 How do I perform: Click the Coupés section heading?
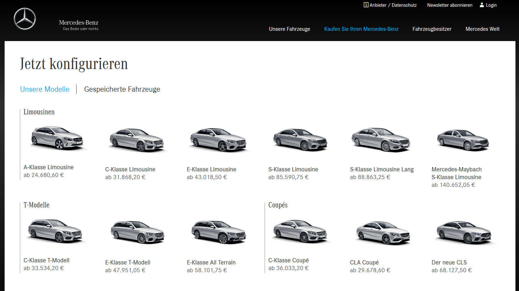tap(278, 205)
